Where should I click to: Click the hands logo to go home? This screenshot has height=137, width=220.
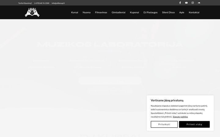pos(32,12)
